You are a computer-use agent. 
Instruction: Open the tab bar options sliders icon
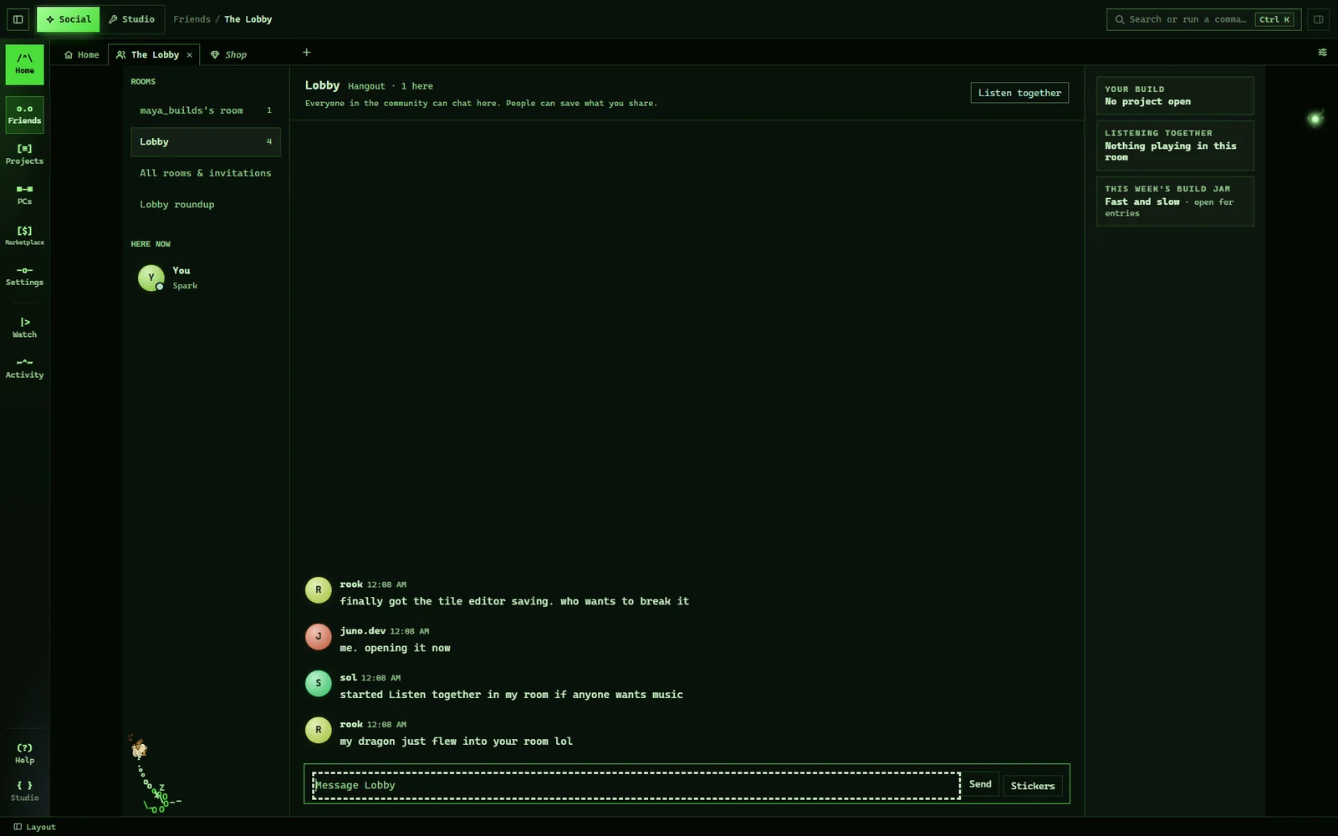pos(1322,53)
